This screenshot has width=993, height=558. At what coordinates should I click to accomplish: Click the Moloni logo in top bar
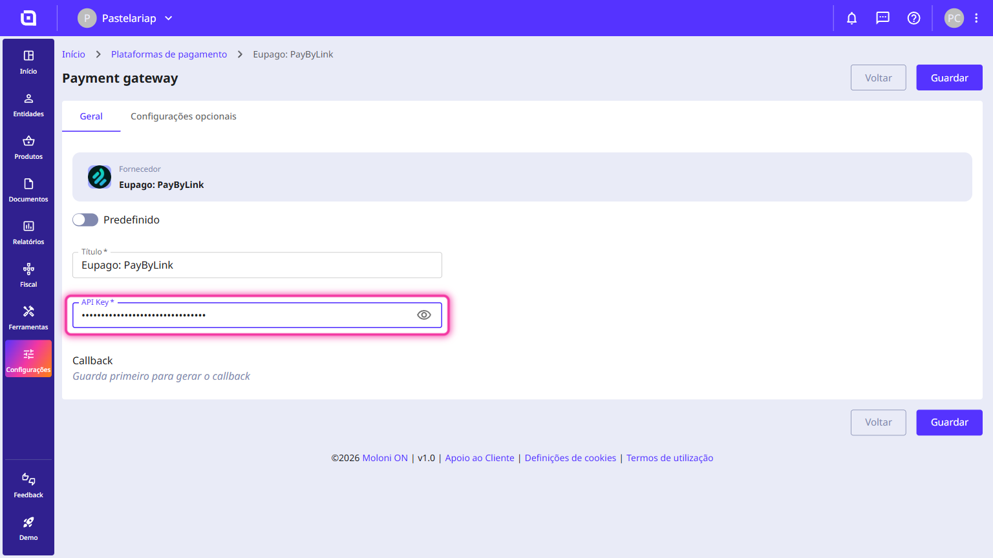coord(28,18)
